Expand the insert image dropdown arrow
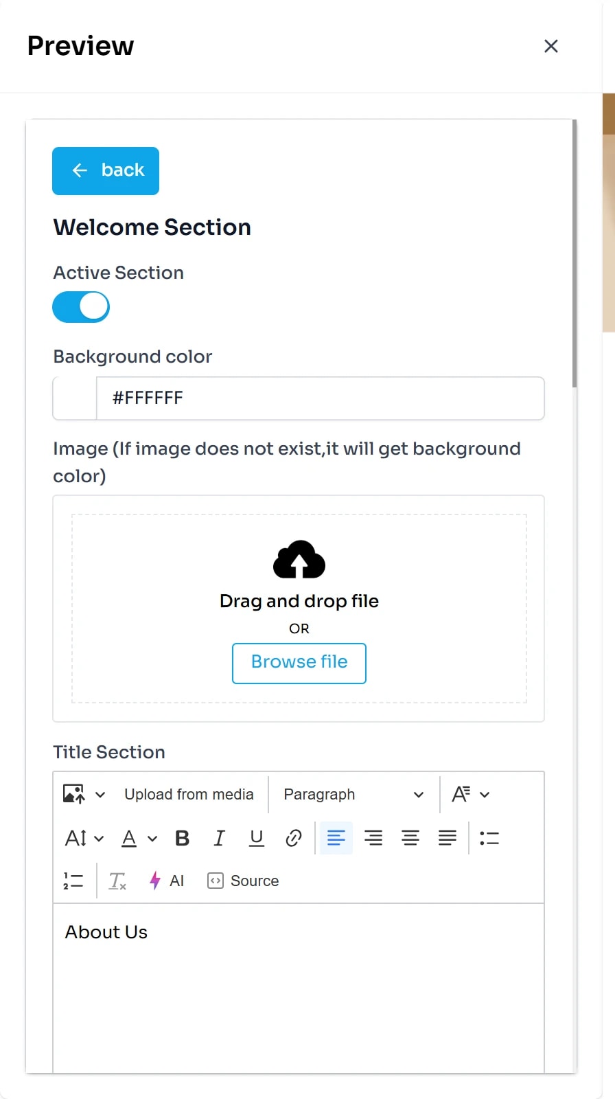This screenshot has height=1099, width=615. [100, 795]
